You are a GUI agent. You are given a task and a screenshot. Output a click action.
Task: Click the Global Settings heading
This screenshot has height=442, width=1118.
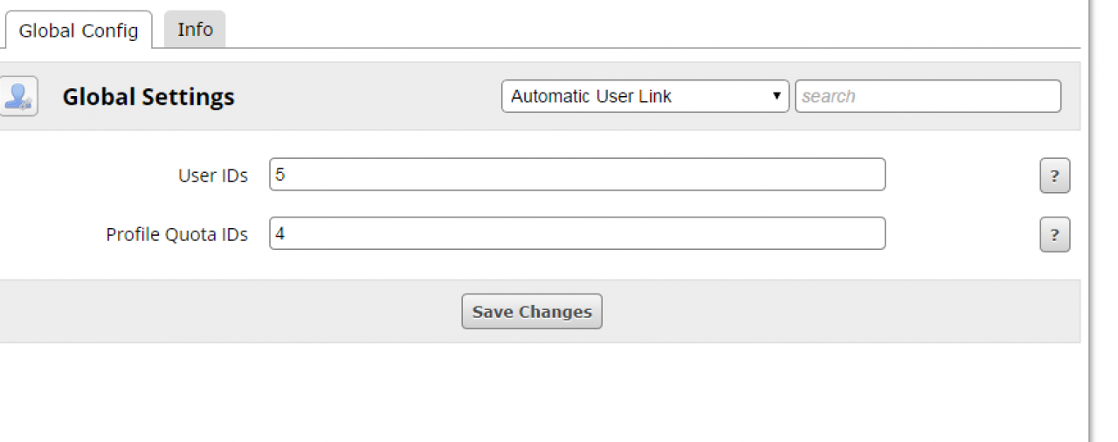pos(148,96)
